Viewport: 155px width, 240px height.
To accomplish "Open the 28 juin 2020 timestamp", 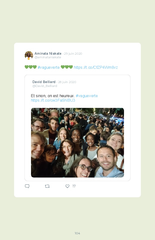I will [x=67, y=82].
